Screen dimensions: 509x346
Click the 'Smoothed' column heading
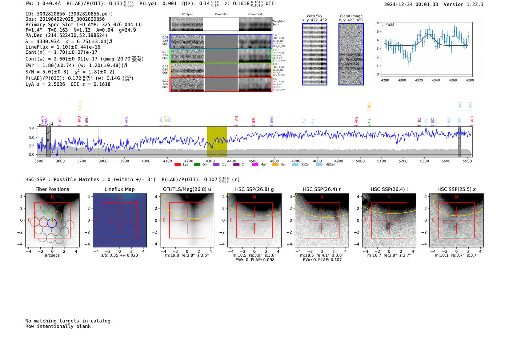click(255, 14)
